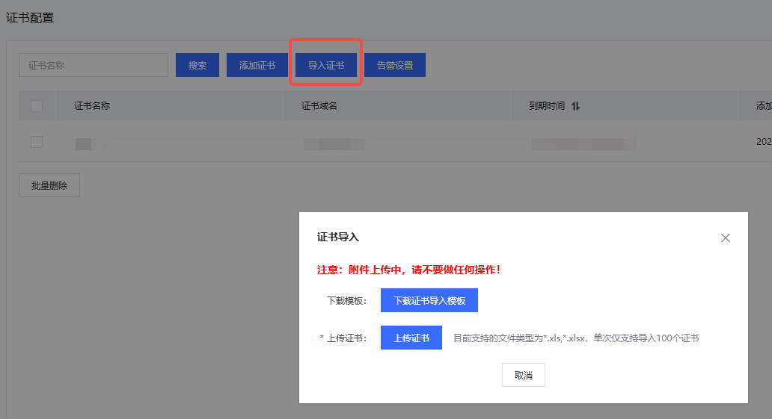Close the 证书导入 dialog with X

(x=725, y=238)
